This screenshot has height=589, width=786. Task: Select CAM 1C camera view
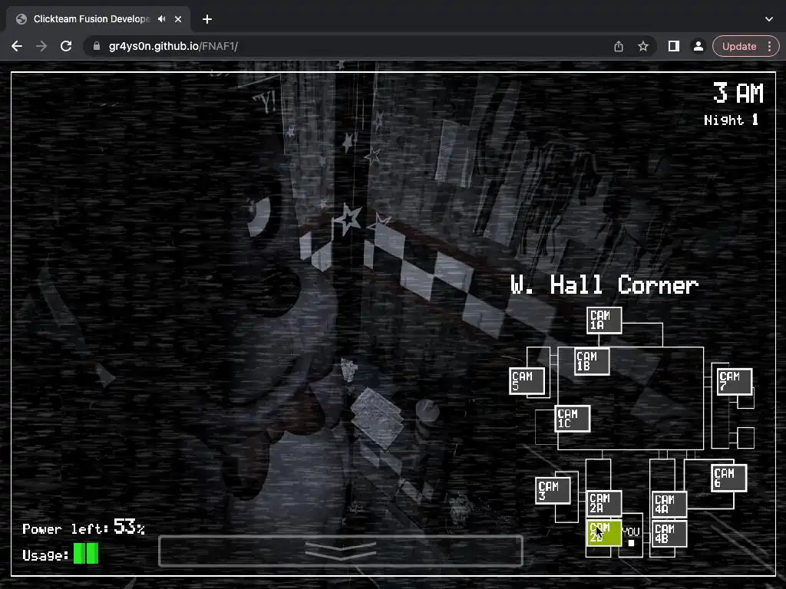point(573,419)
